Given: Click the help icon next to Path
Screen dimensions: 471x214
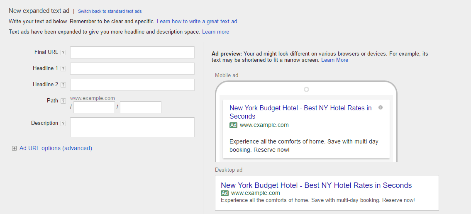Looking at the screenshot, I should [63, 101].
